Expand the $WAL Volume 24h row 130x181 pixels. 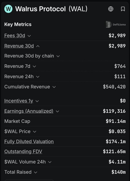tap(50, 162)
